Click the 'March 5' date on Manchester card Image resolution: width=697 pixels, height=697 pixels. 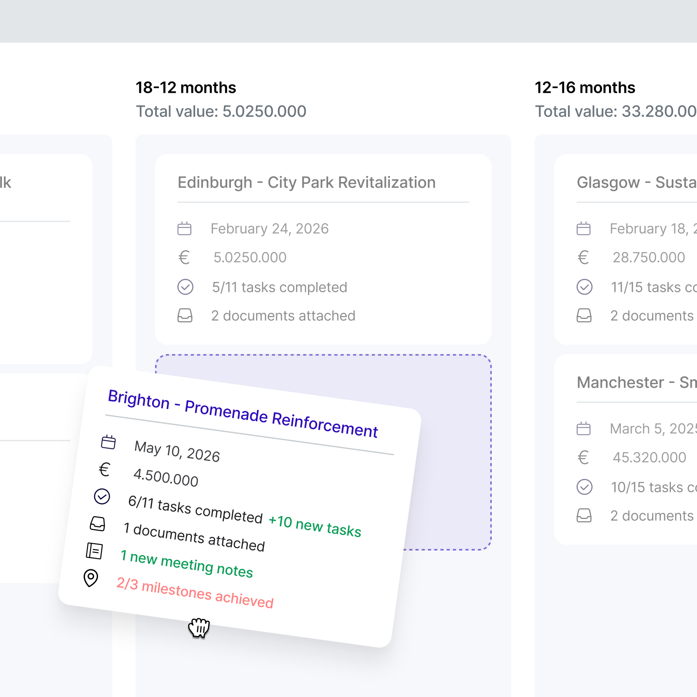point(653,429)
